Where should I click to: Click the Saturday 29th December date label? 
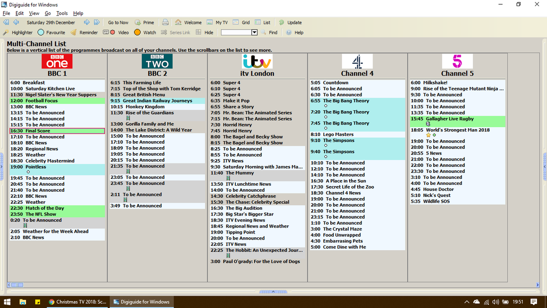click(51, 22)
